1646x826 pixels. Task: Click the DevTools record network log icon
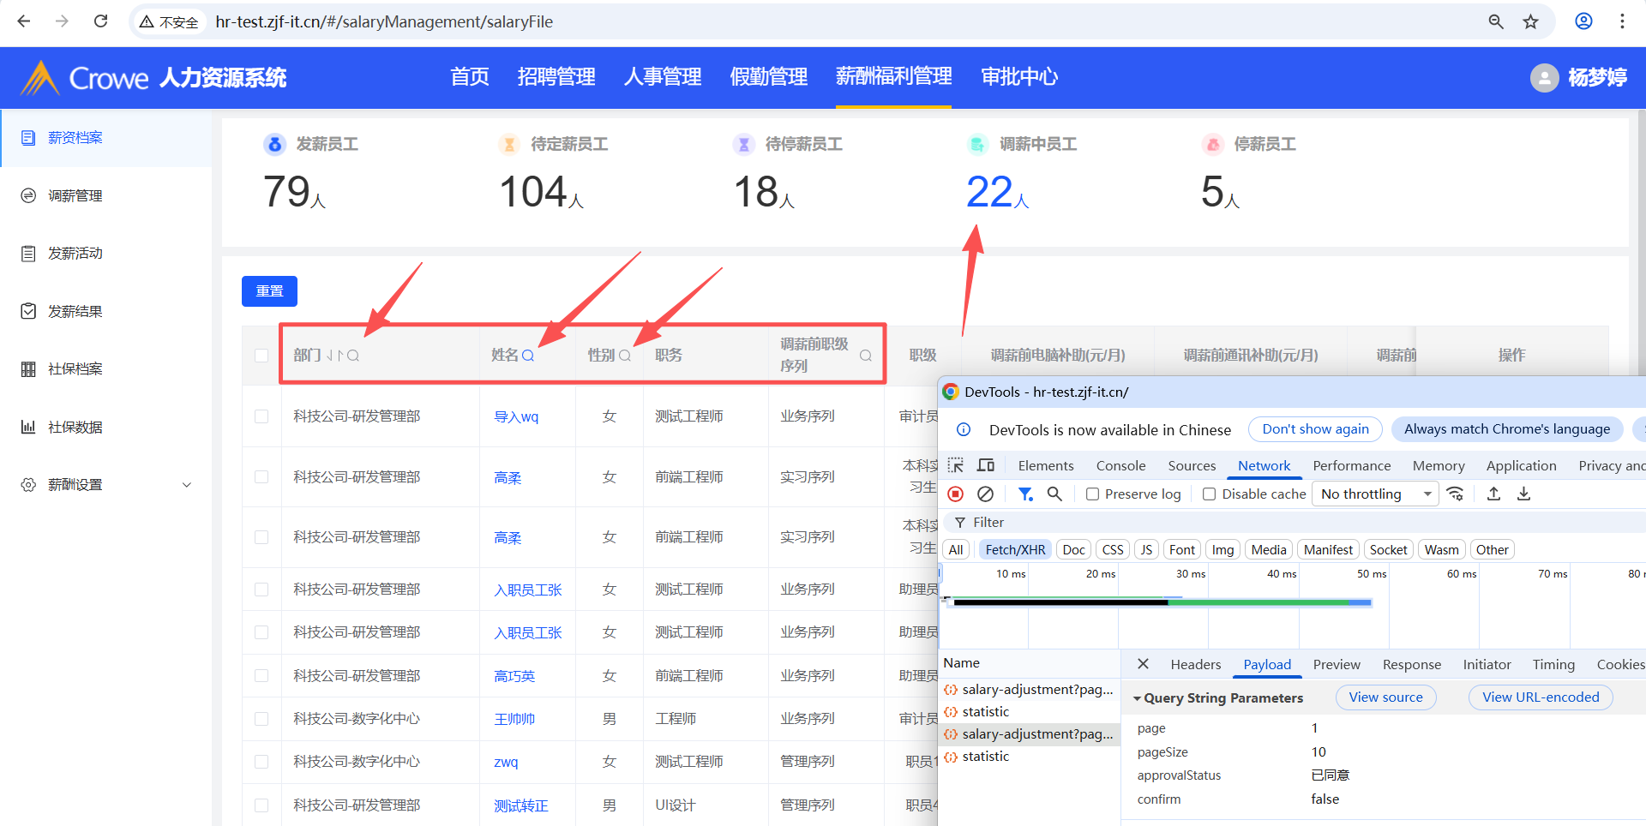click(x=955, y=494)
